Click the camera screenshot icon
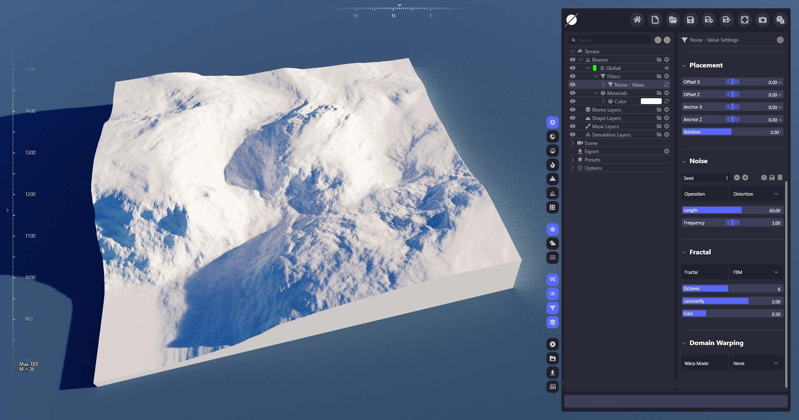The image size is (799, 420). point(762,20)
